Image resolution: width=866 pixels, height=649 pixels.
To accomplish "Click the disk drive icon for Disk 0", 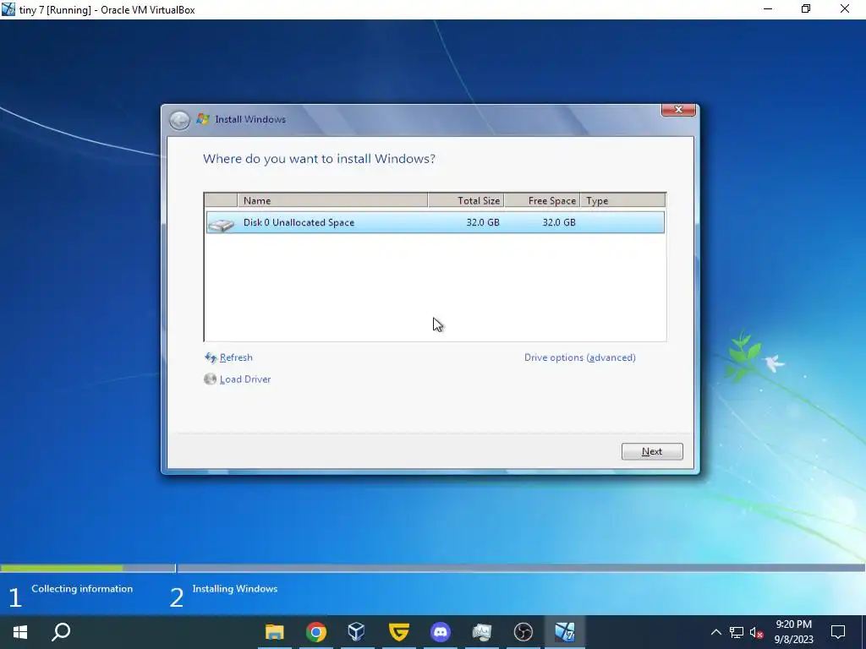I will click(222, 224).
